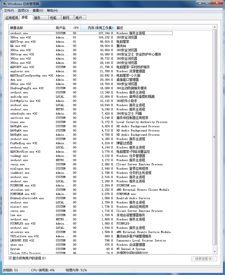This screenshot has width=225, height=275.
Task: Select the taskhost.exe process
Action: tap(91, 173)
